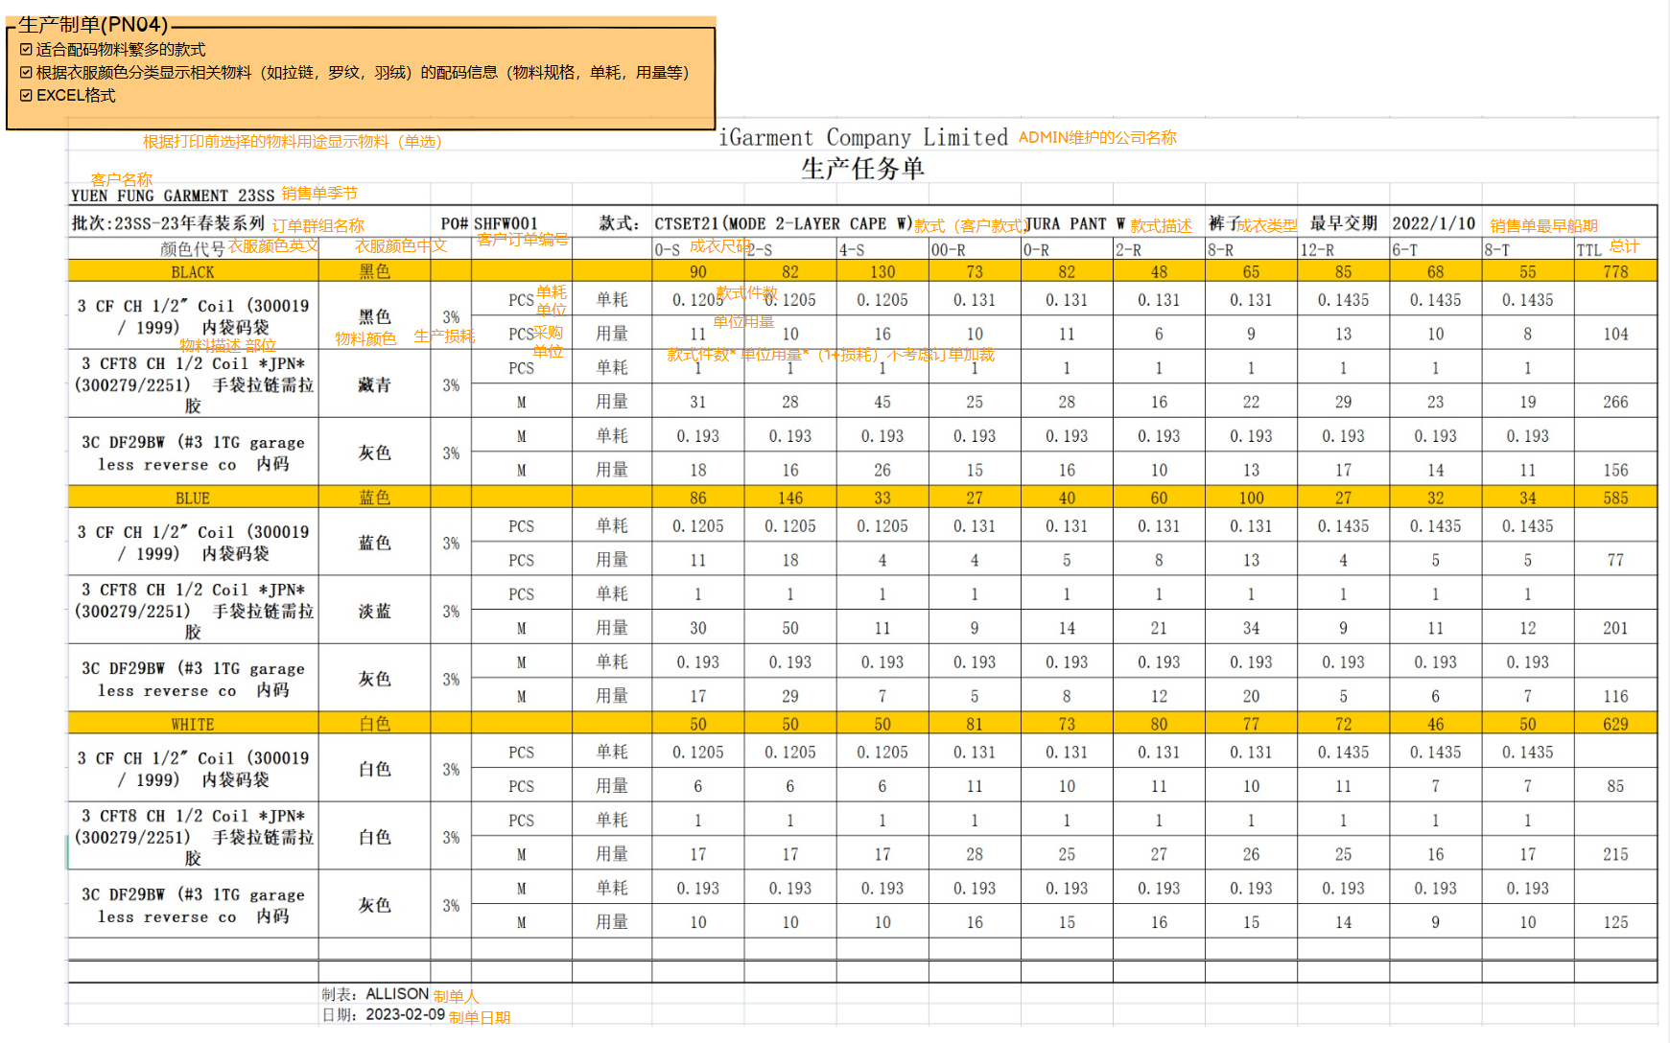Select the 最早交期 label cell
Image resolution: width=1670 pixels, height=1043 pixels.
click(x=1343, y=223)
